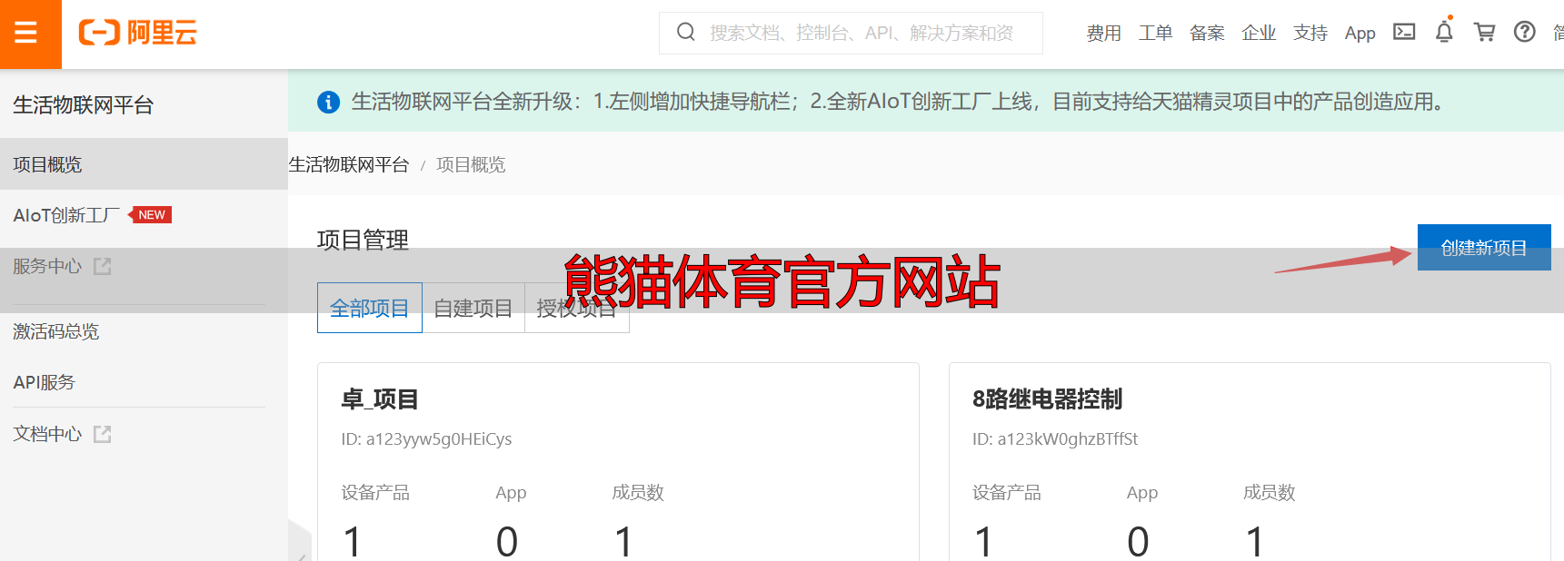Open the shopping cart icon
The height and width of the screenshot is (561, 1564).
click(x=1485, y=32)
